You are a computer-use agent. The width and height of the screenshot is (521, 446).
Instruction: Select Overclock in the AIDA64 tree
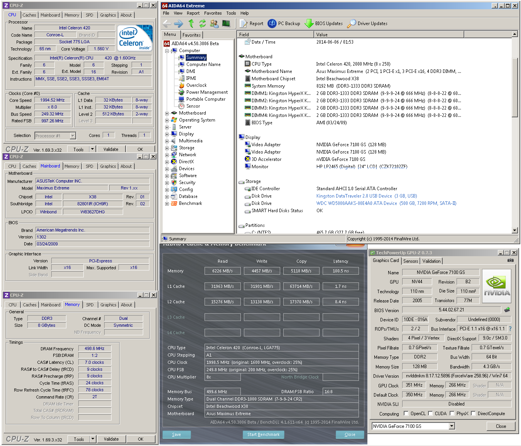tap(196, 85)
